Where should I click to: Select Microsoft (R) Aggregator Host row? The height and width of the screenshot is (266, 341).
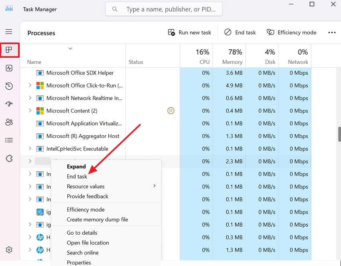point(166,136)
